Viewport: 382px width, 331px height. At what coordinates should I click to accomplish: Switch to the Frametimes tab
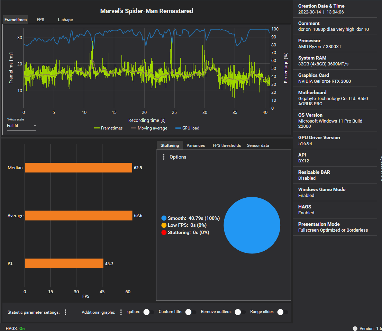[16, 20]
